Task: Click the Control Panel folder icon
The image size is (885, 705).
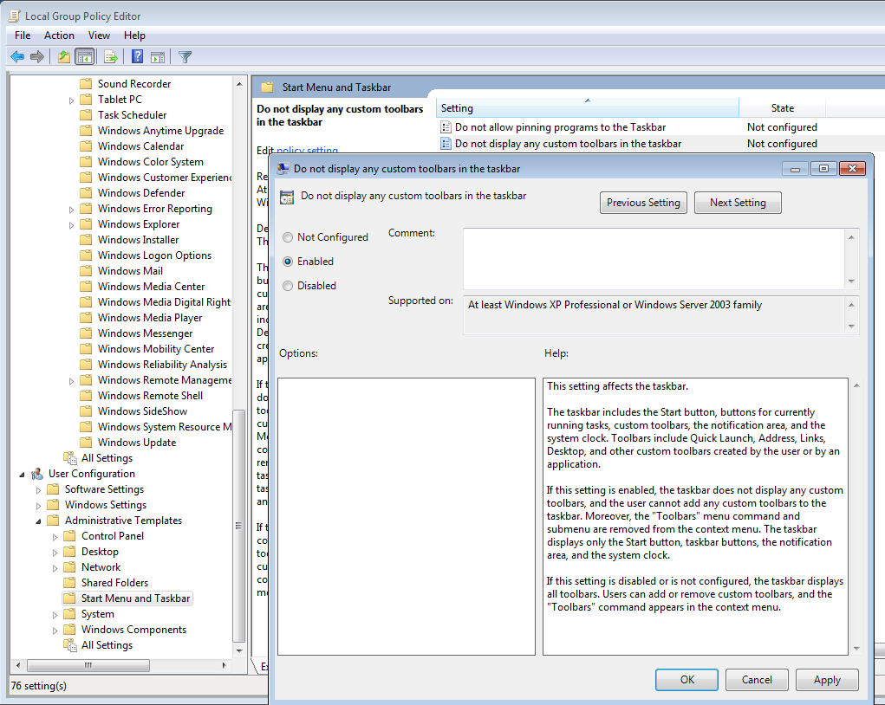Action: tap(69, 535)
